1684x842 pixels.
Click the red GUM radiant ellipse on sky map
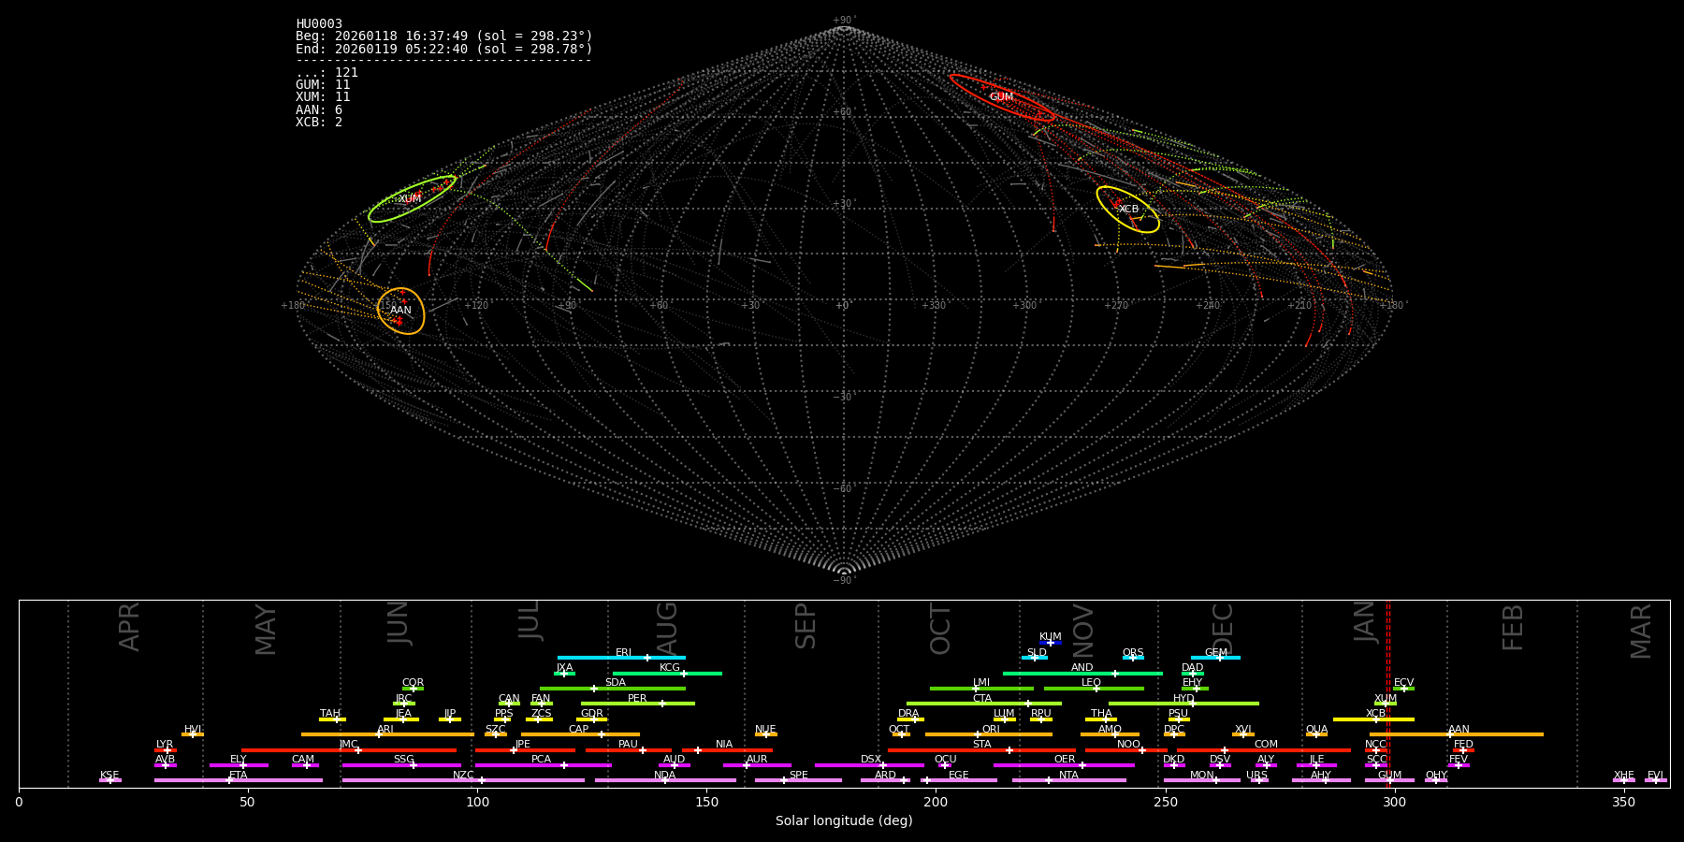[1002, 97]
